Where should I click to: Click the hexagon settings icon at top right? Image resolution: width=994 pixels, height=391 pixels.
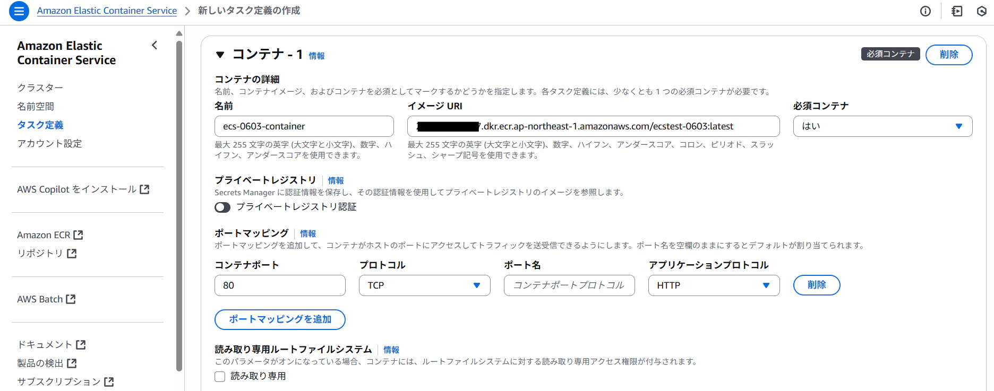pos(982,11)
